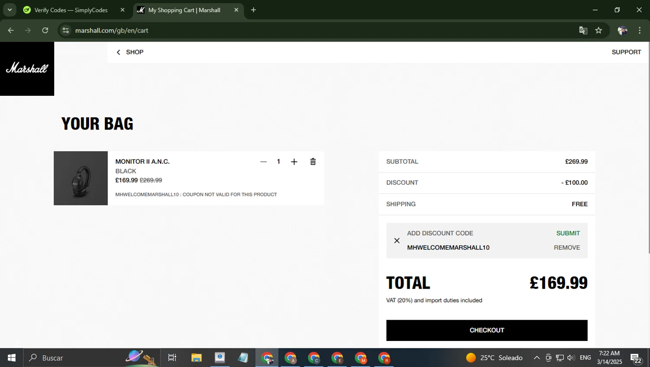This screenshot has width=650, height=367.
Task: Open the Windows Start menu
Action: pyautogui.click(x=12, y=358)
